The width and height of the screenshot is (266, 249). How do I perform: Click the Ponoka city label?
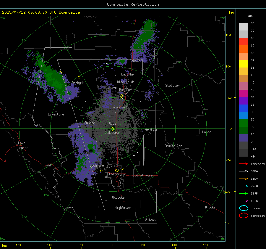[x=135, y=61]
